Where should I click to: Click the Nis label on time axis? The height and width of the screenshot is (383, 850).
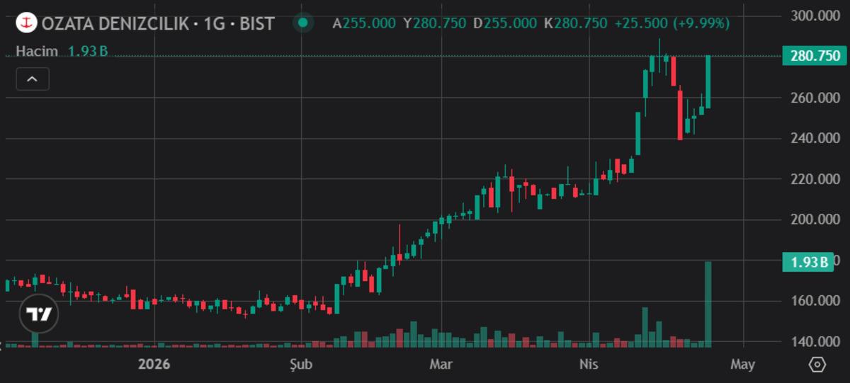pyautogui.click(x=589, y=365)
